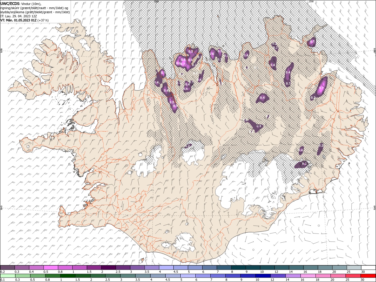This screenshot has width=376, height=282.
Task: Click the 64N latitude label on right edge
Action: tap(375, 208)
